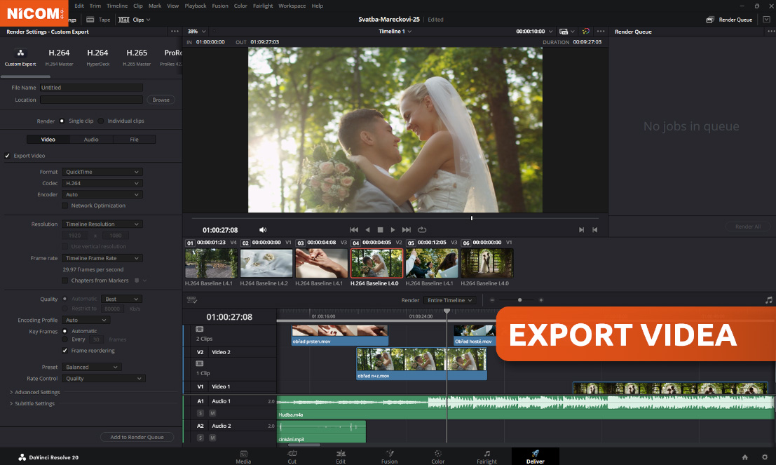Toggle Frame reordering checkbox

pyautogui.click(x=64, y=351)
